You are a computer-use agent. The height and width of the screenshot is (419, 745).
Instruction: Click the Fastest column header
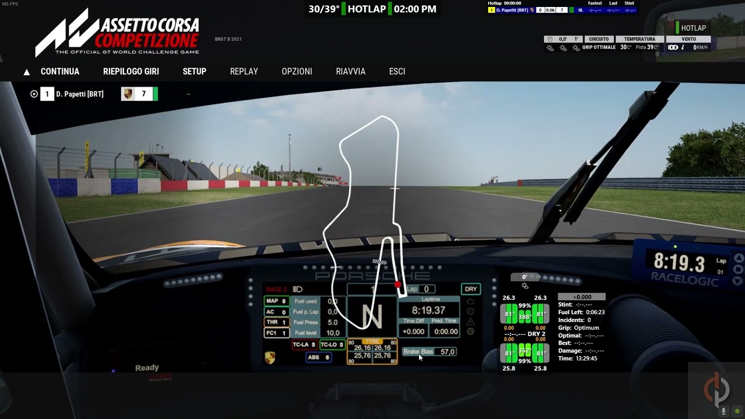coord(595,3)
